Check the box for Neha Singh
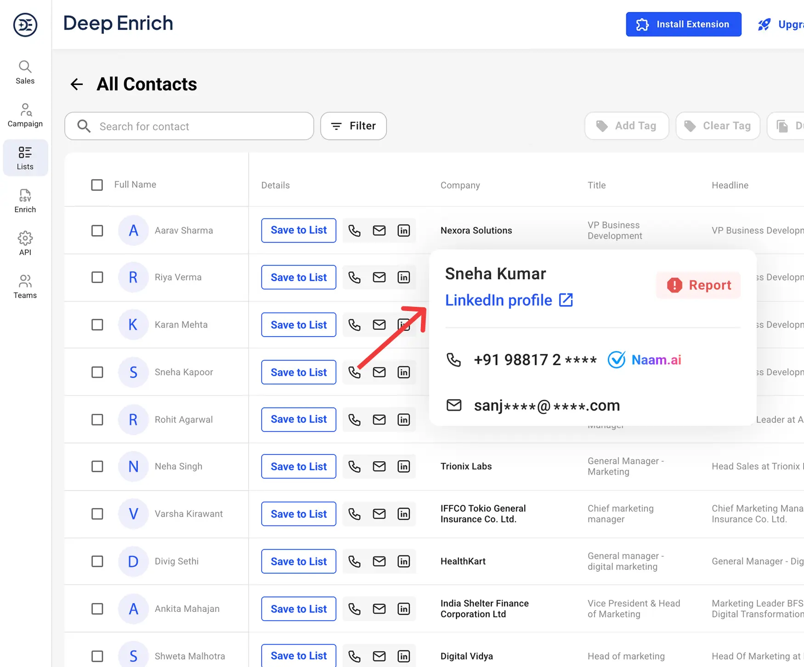The image size is (804, 667). point(97,467)
